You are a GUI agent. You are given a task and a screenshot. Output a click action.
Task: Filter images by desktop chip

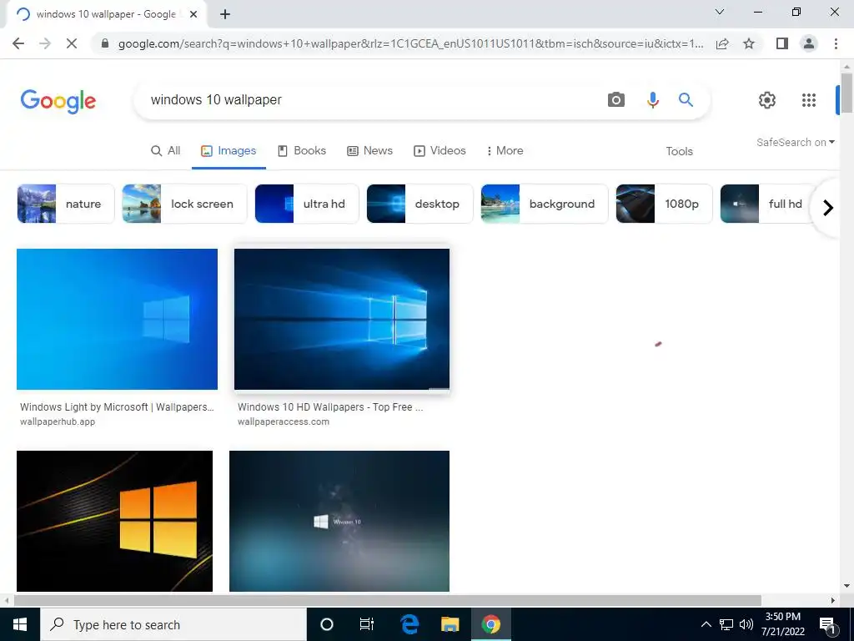(x=419, y=204)
